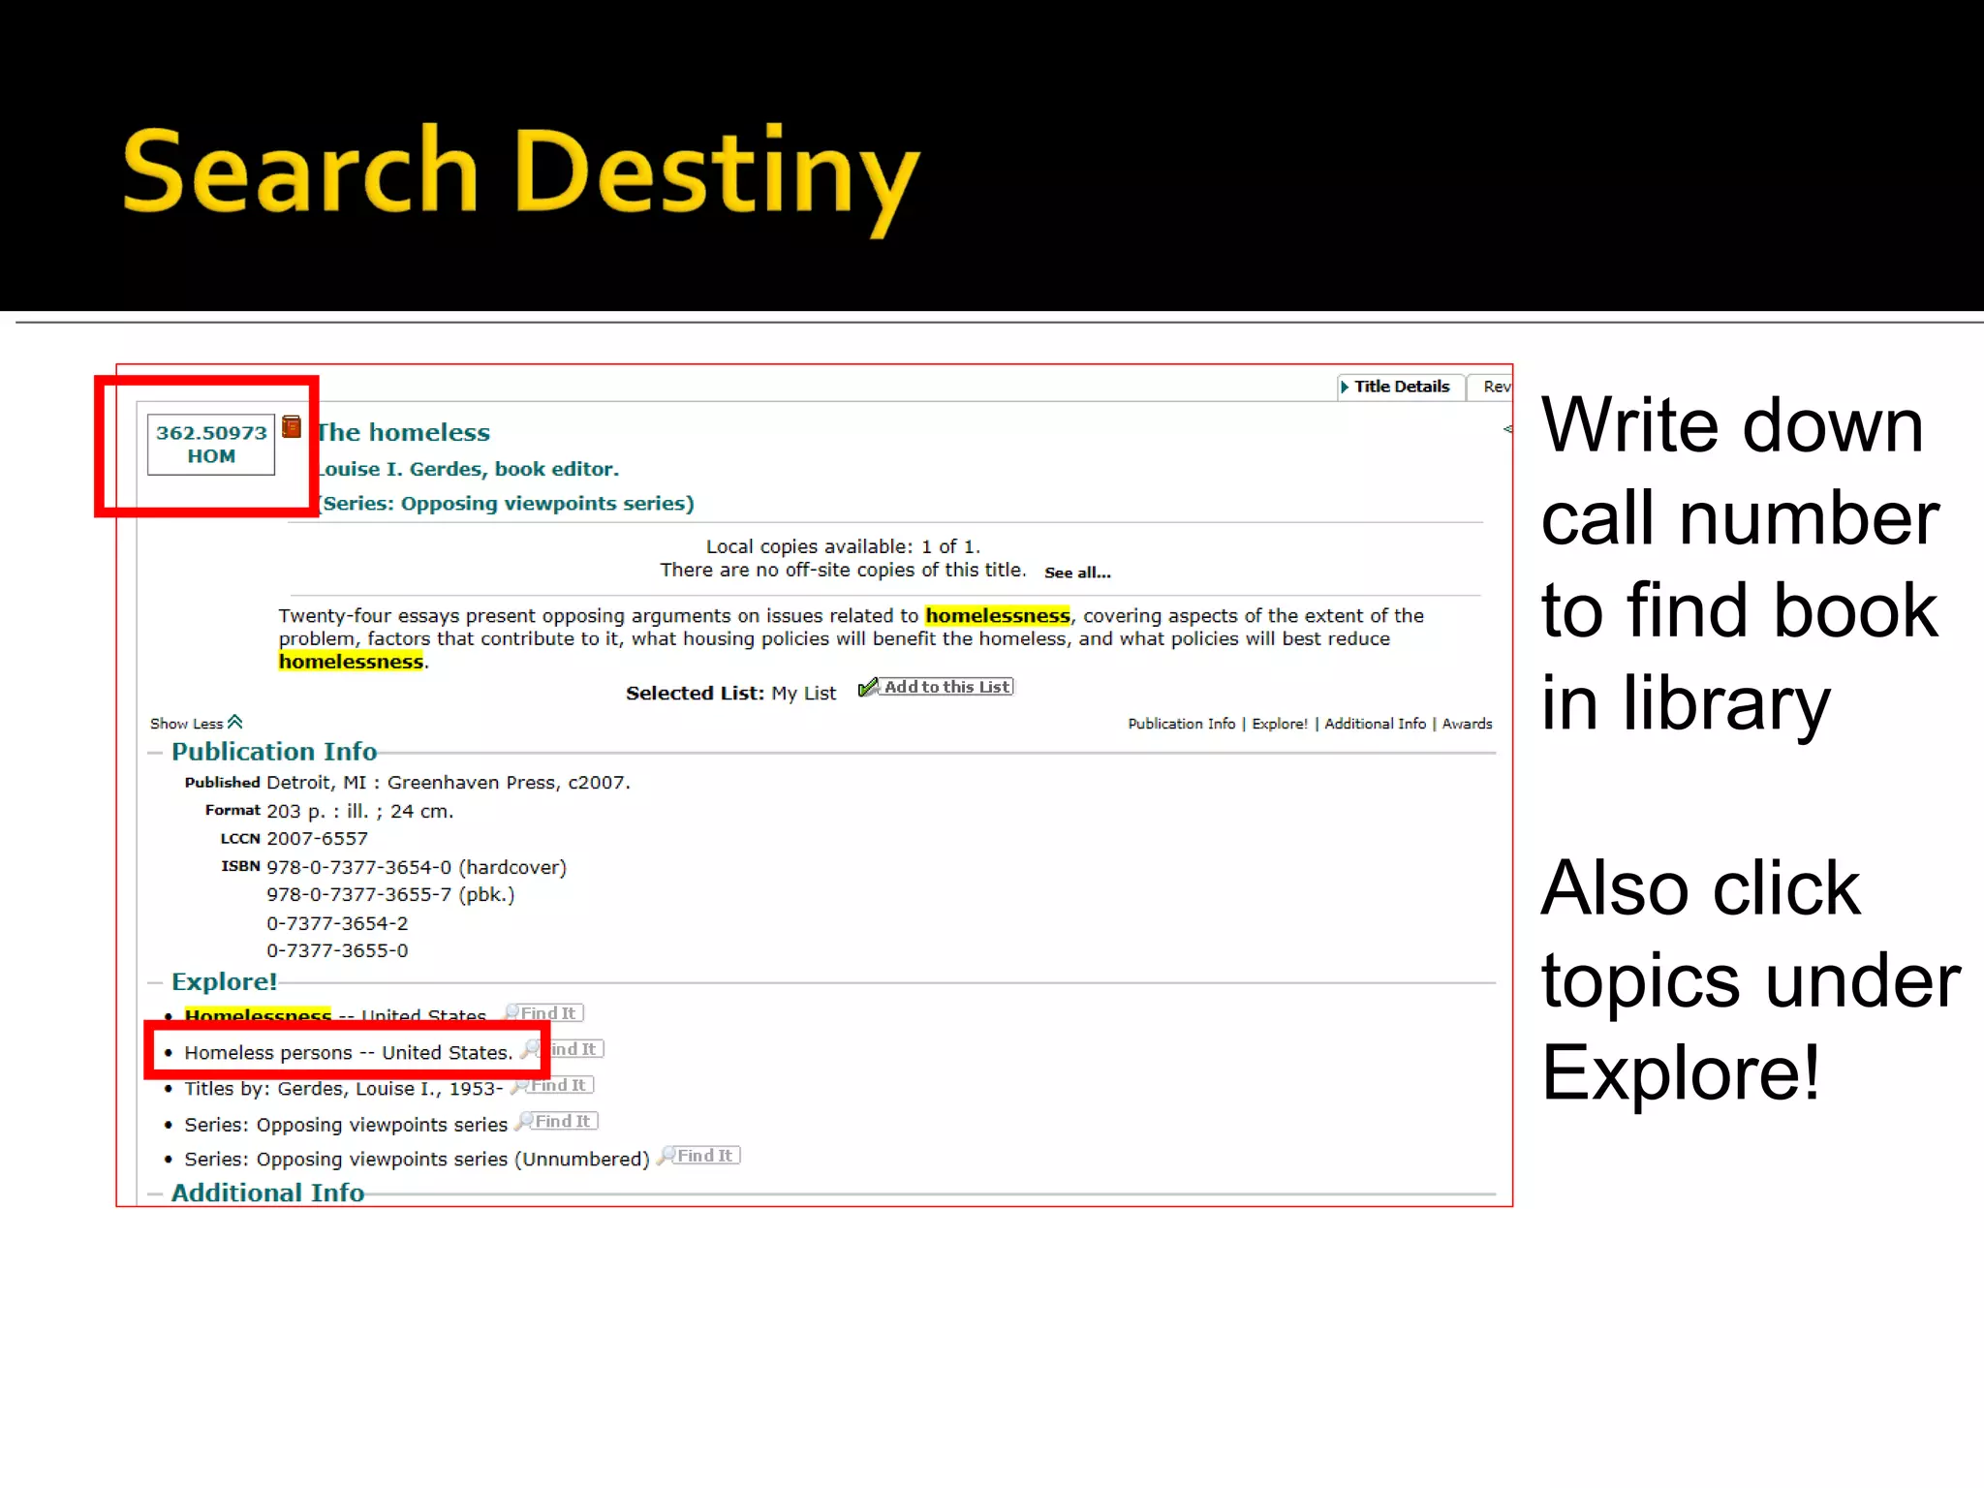Viewport: 1984px width, 1488px height.
Task: Click Louise I. Gerdes, book editor link
Action: [x=469, y=469]
